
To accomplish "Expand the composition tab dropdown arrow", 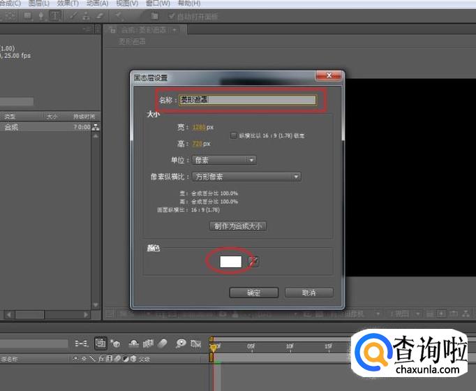I will point(183,30).
